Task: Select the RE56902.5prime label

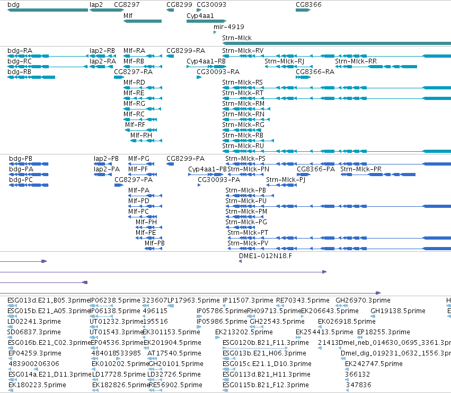Action: (x=176, y=385)
